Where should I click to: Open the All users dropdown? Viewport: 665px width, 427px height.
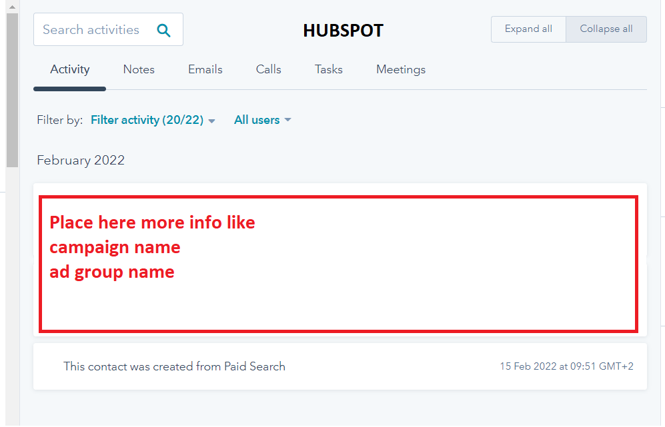263,121
